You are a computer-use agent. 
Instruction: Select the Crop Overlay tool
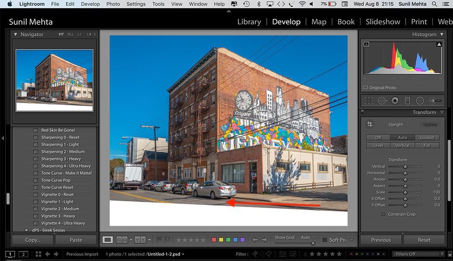(x=369, y=101)
